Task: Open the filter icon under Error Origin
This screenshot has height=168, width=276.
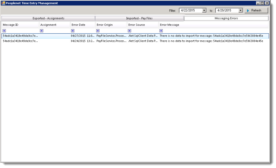Action: click(98, 31)
